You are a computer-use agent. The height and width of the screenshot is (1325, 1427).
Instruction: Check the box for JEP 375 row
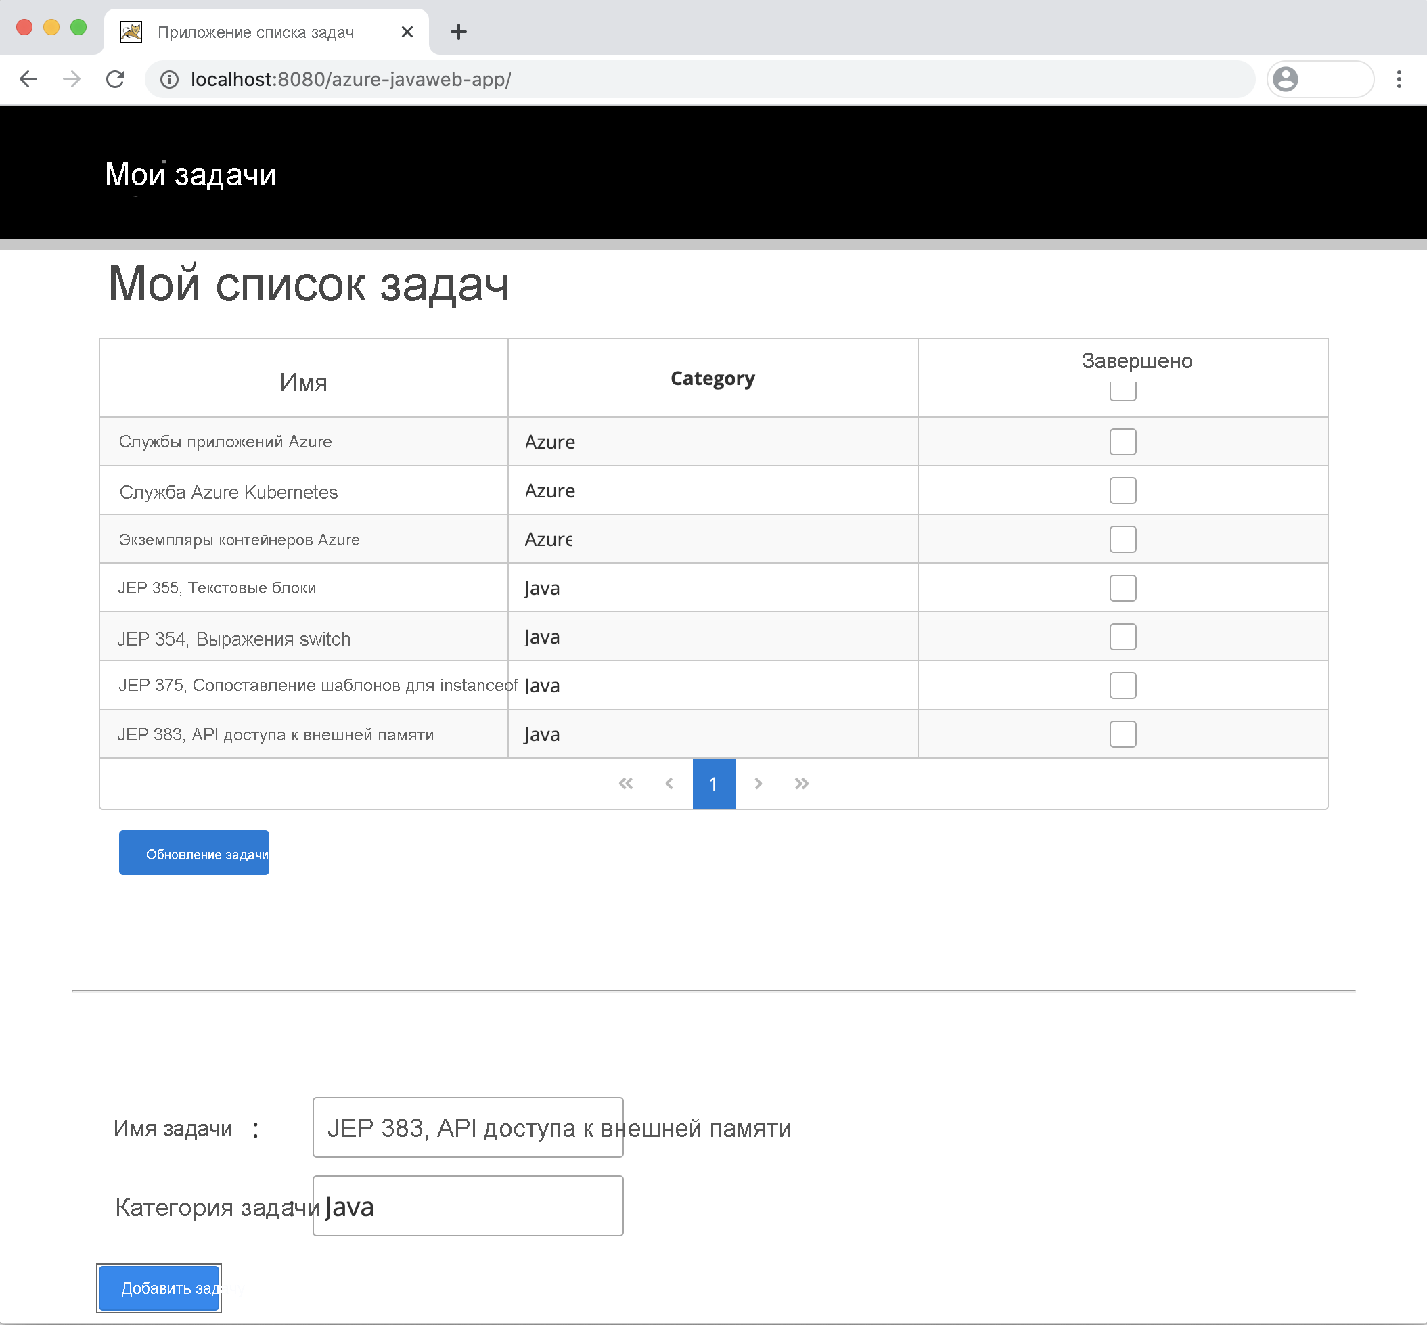[1123, 686]
